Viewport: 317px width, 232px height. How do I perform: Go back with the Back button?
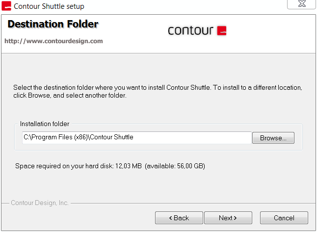(x=179, y=218)
